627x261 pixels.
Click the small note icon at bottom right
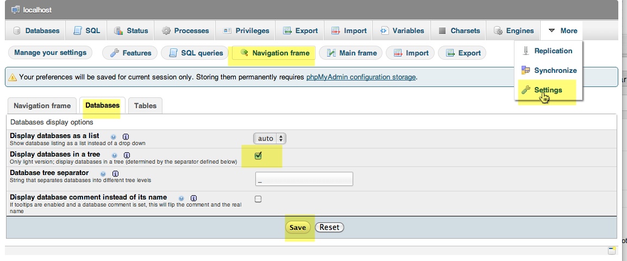click(612, 251)
